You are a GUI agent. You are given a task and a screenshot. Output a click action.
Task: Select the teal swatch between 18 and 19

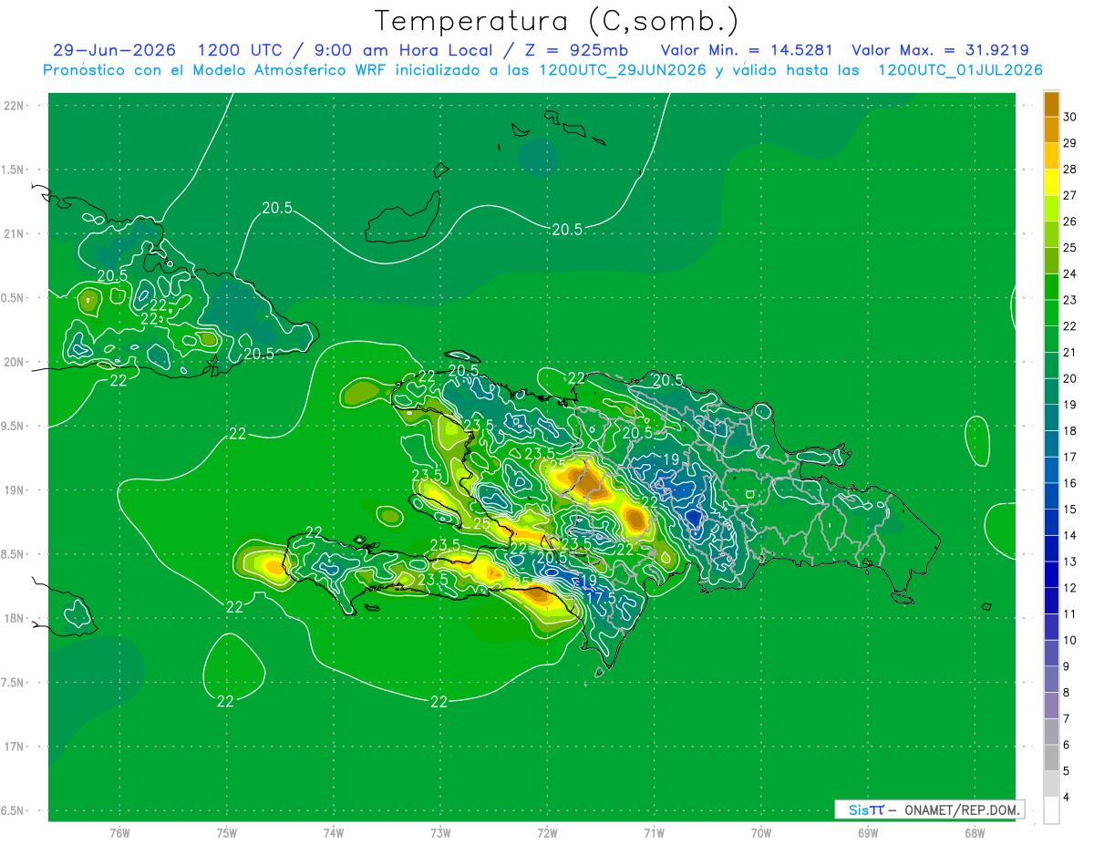pos(1051,417)
